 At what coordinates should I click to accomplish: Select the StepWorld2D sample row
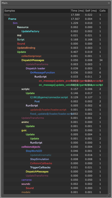click(x=56, y=151)
